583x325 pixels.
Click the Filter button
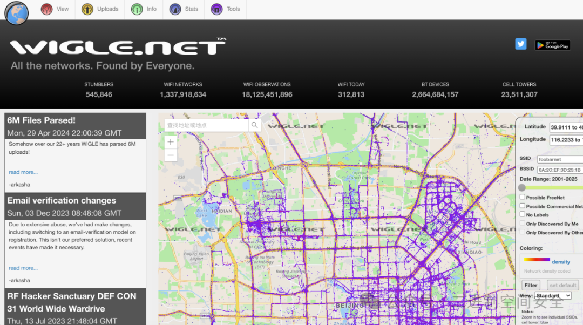click(x=531, y=285)
